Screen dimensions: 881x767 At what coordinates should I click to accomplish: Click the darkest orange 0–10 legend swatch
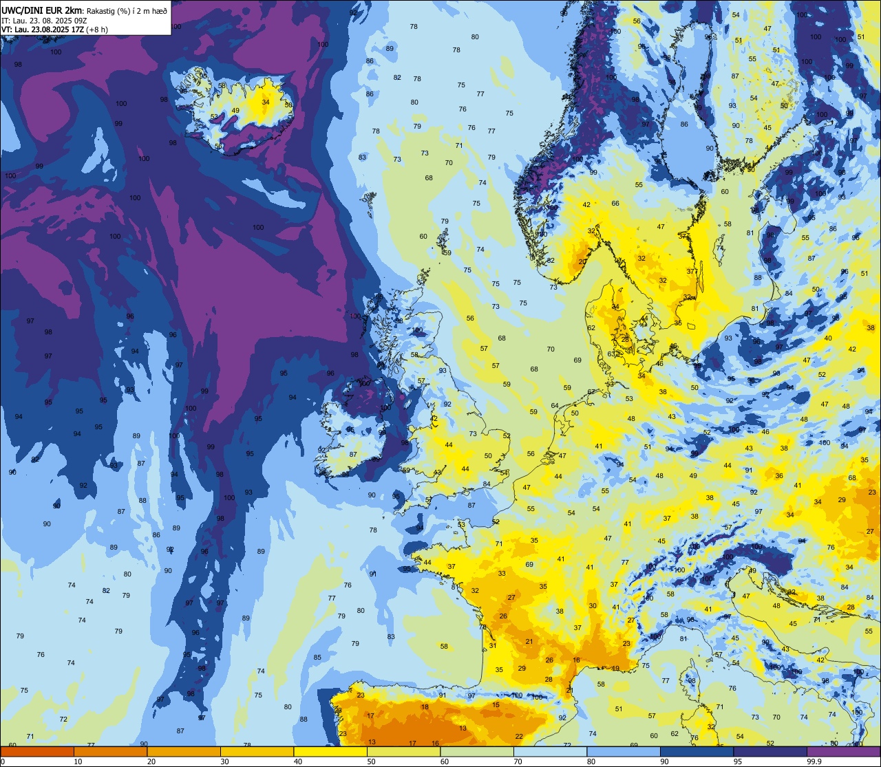tap(37, 751)
